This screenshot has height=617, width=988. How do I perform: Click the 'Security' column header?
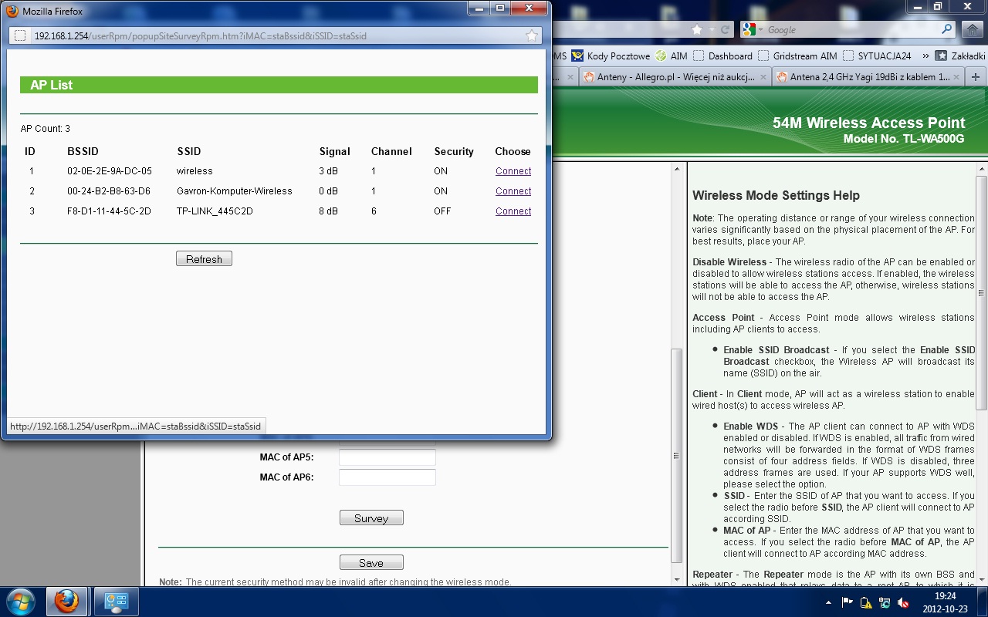[x=454, y=151]
